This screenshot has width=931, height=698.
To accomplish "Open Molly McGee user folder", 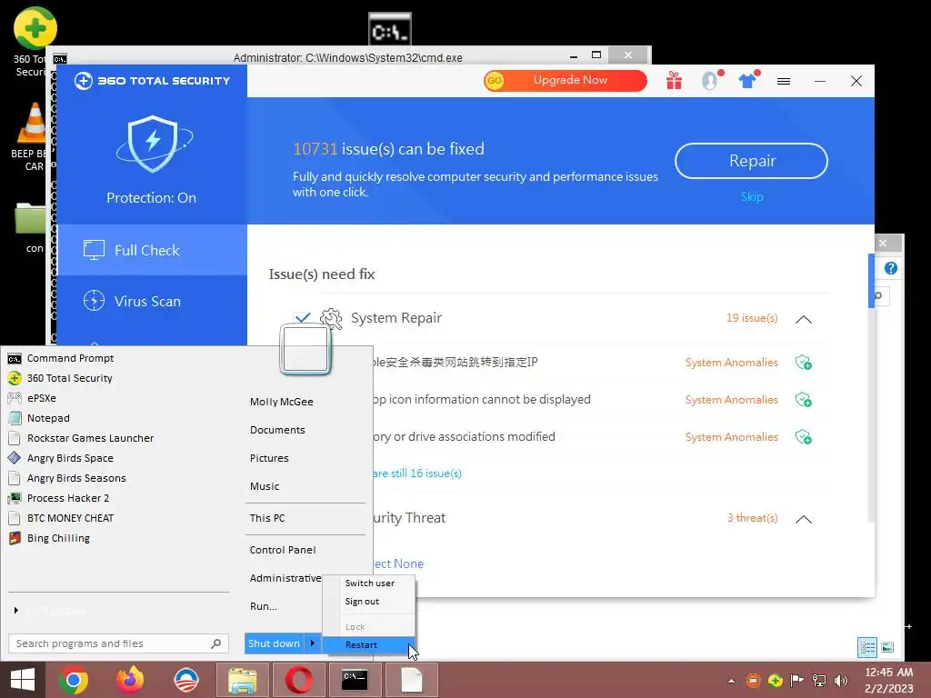I will coord(282,401).
